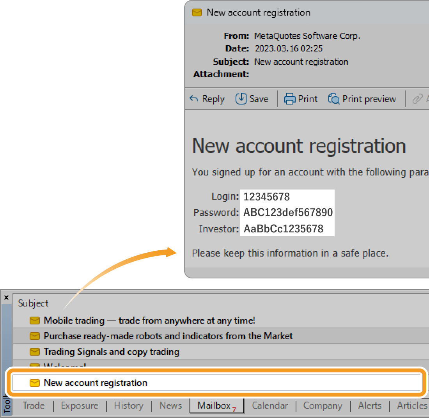Screen dimensions: 429x418
Task: Switch to the News tab
Action: pyautogui.click(x=170, y=405)
